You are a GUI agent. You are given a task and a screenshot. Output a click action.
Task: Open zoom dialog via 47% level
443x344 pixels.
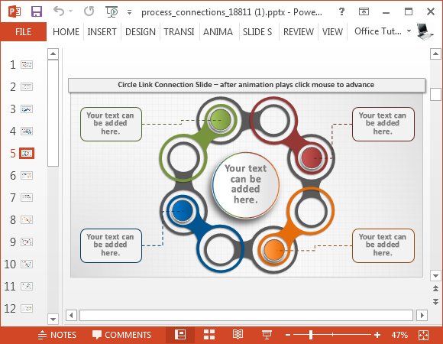click(399, 336)
